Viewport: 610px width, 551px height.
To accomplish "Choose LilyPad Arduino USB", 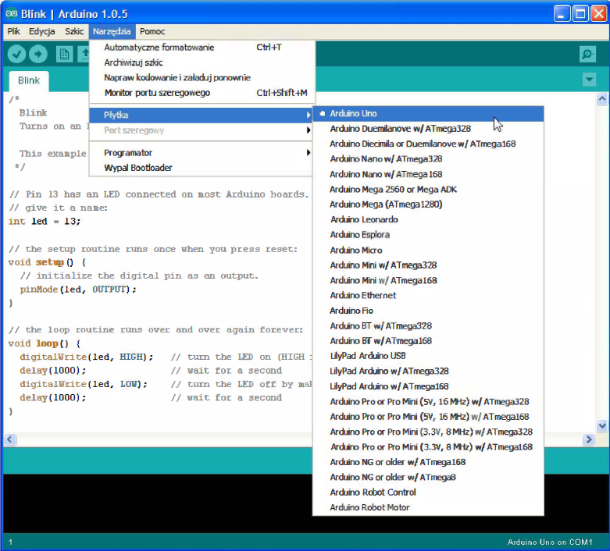I will 428,356.
